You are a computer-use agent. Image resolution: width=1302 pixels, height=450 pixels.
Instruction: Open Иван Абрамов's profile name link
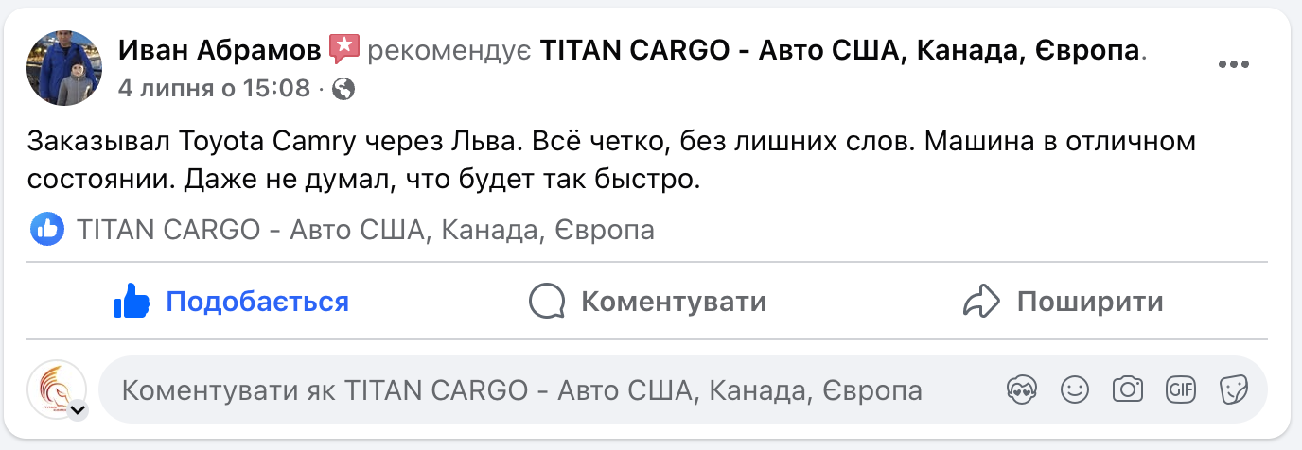point(219,48)
